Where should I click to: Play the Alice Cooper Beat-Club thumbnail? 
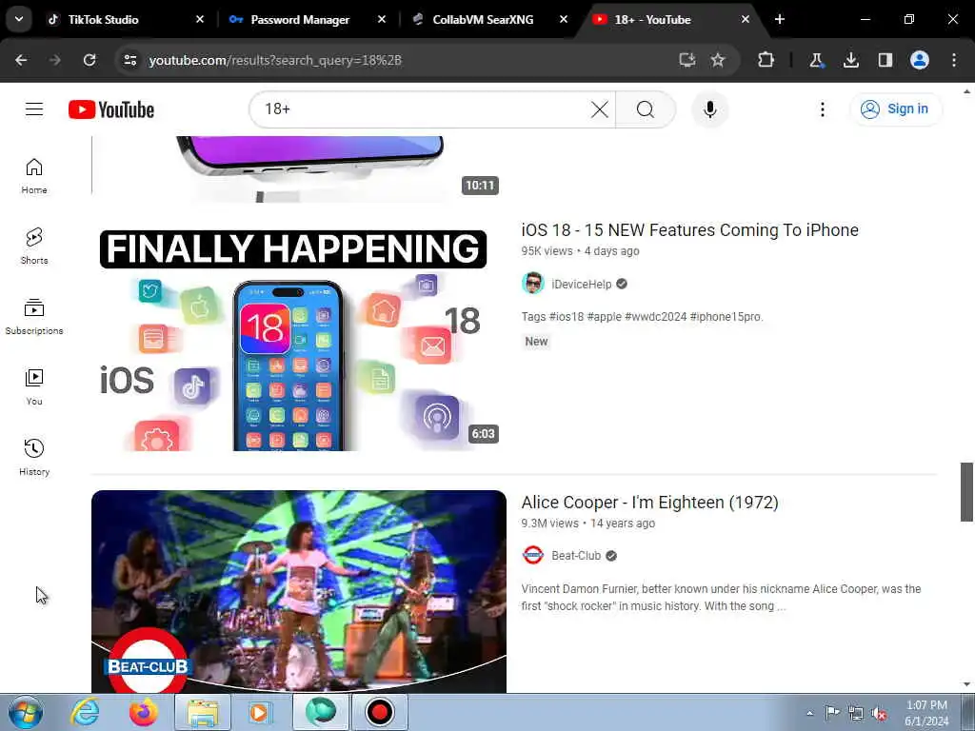tap(298, 592)
